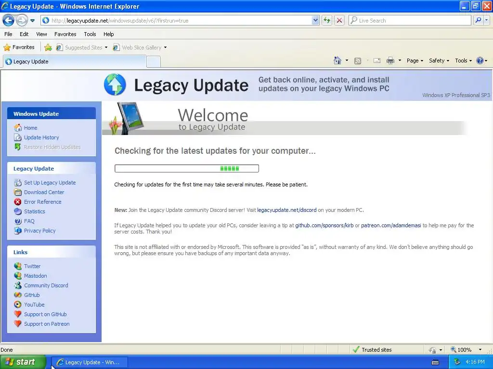
Task: Click the RSS feeds icon
Action: point(358,61)
